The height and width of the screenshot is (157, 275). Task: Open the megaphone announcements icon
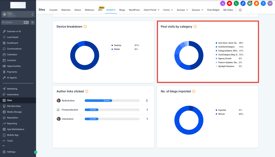click(x=250, y=3)
